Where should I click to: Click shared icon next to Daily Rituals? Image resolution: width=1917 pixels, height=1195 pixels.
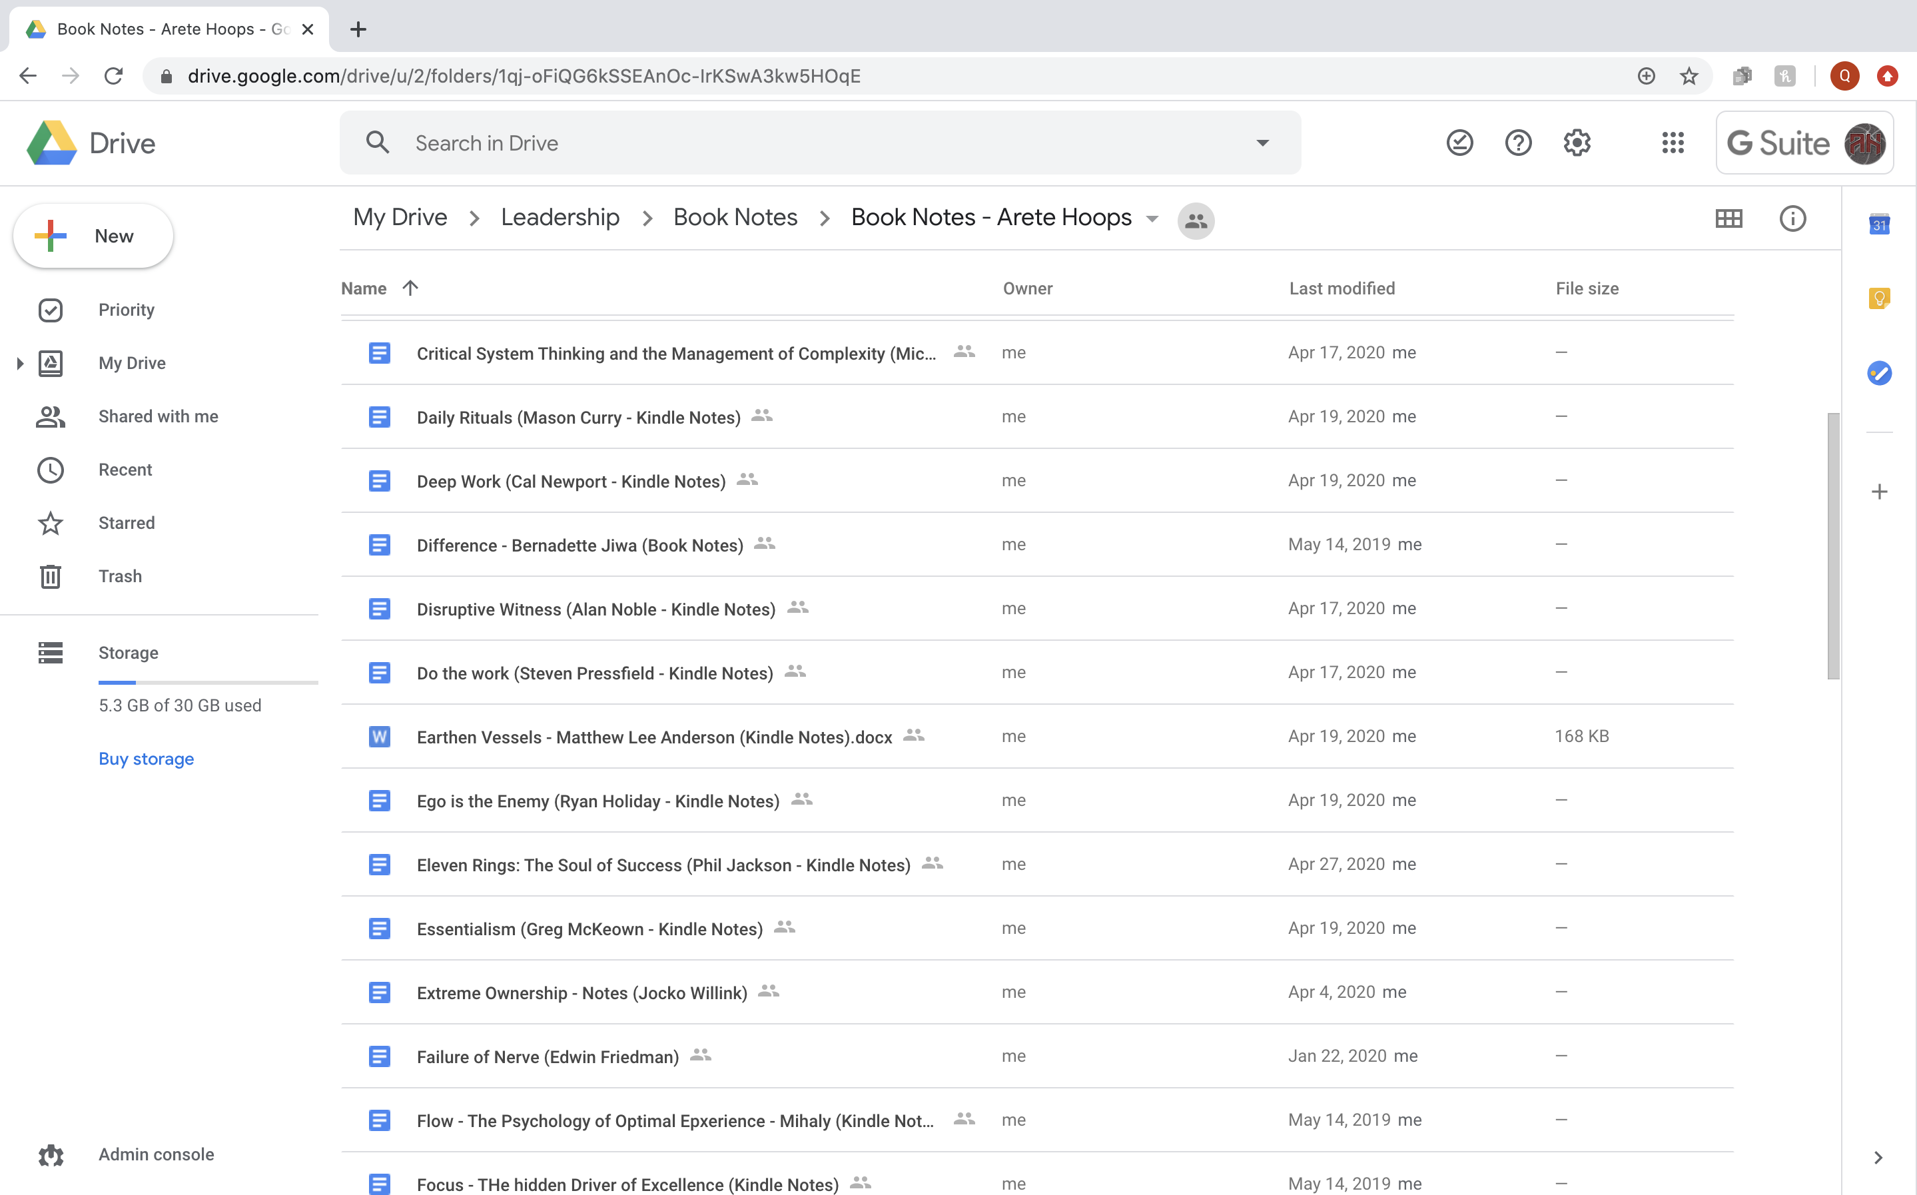point(762,416)
